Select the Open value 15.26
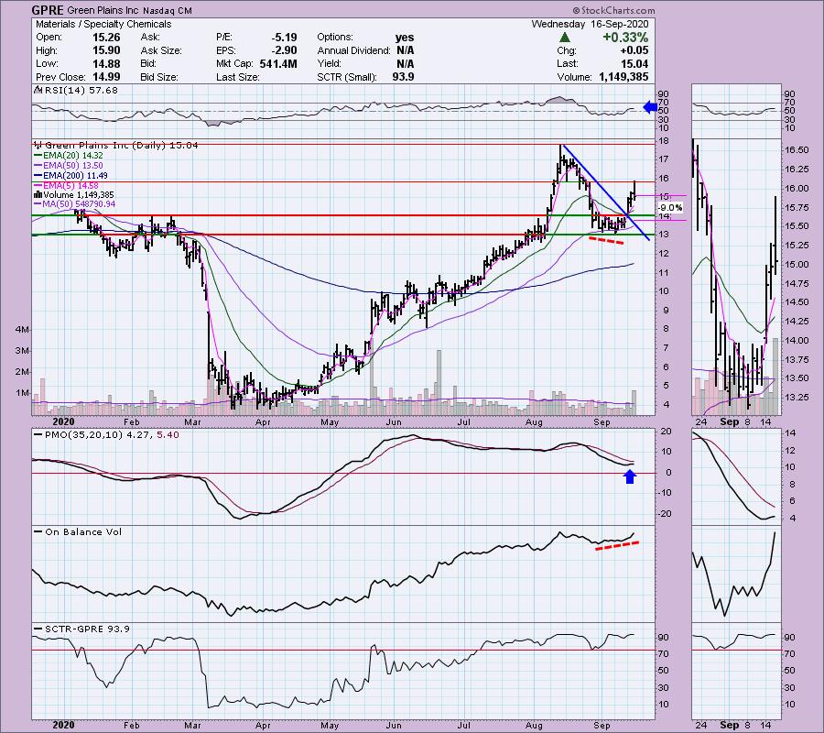Image resolution: width=824 pixels, height=733 pixels. click(x=106, y=38)
